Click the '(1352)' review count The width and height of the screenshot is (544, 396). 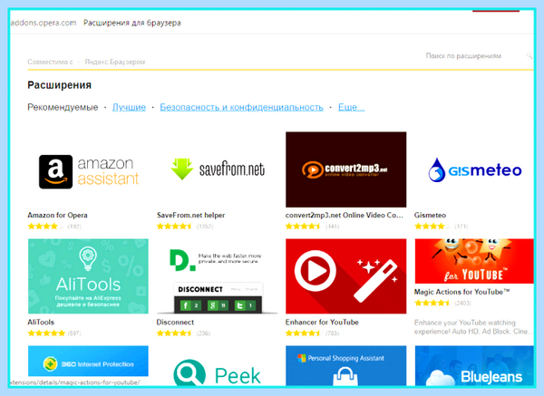pyautogui.click(x=205, y=227)
